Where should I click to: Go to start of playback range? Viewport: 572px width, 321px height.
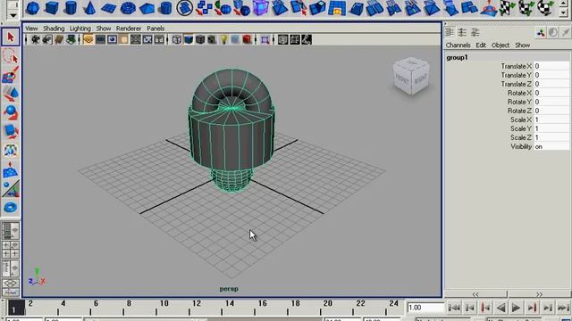454,308
